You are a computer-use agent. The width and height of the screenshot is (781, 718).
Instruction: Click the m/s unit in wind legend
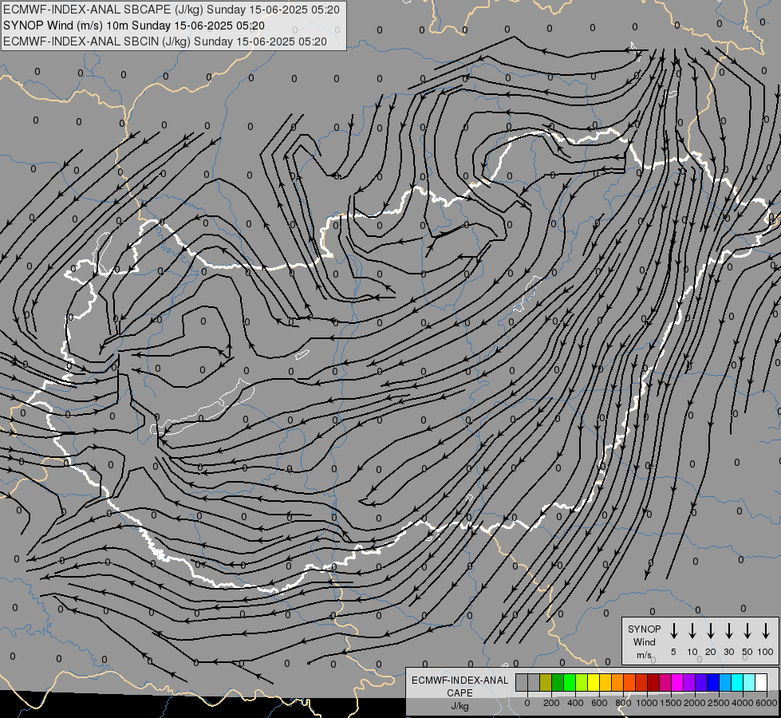click(644, 655)
